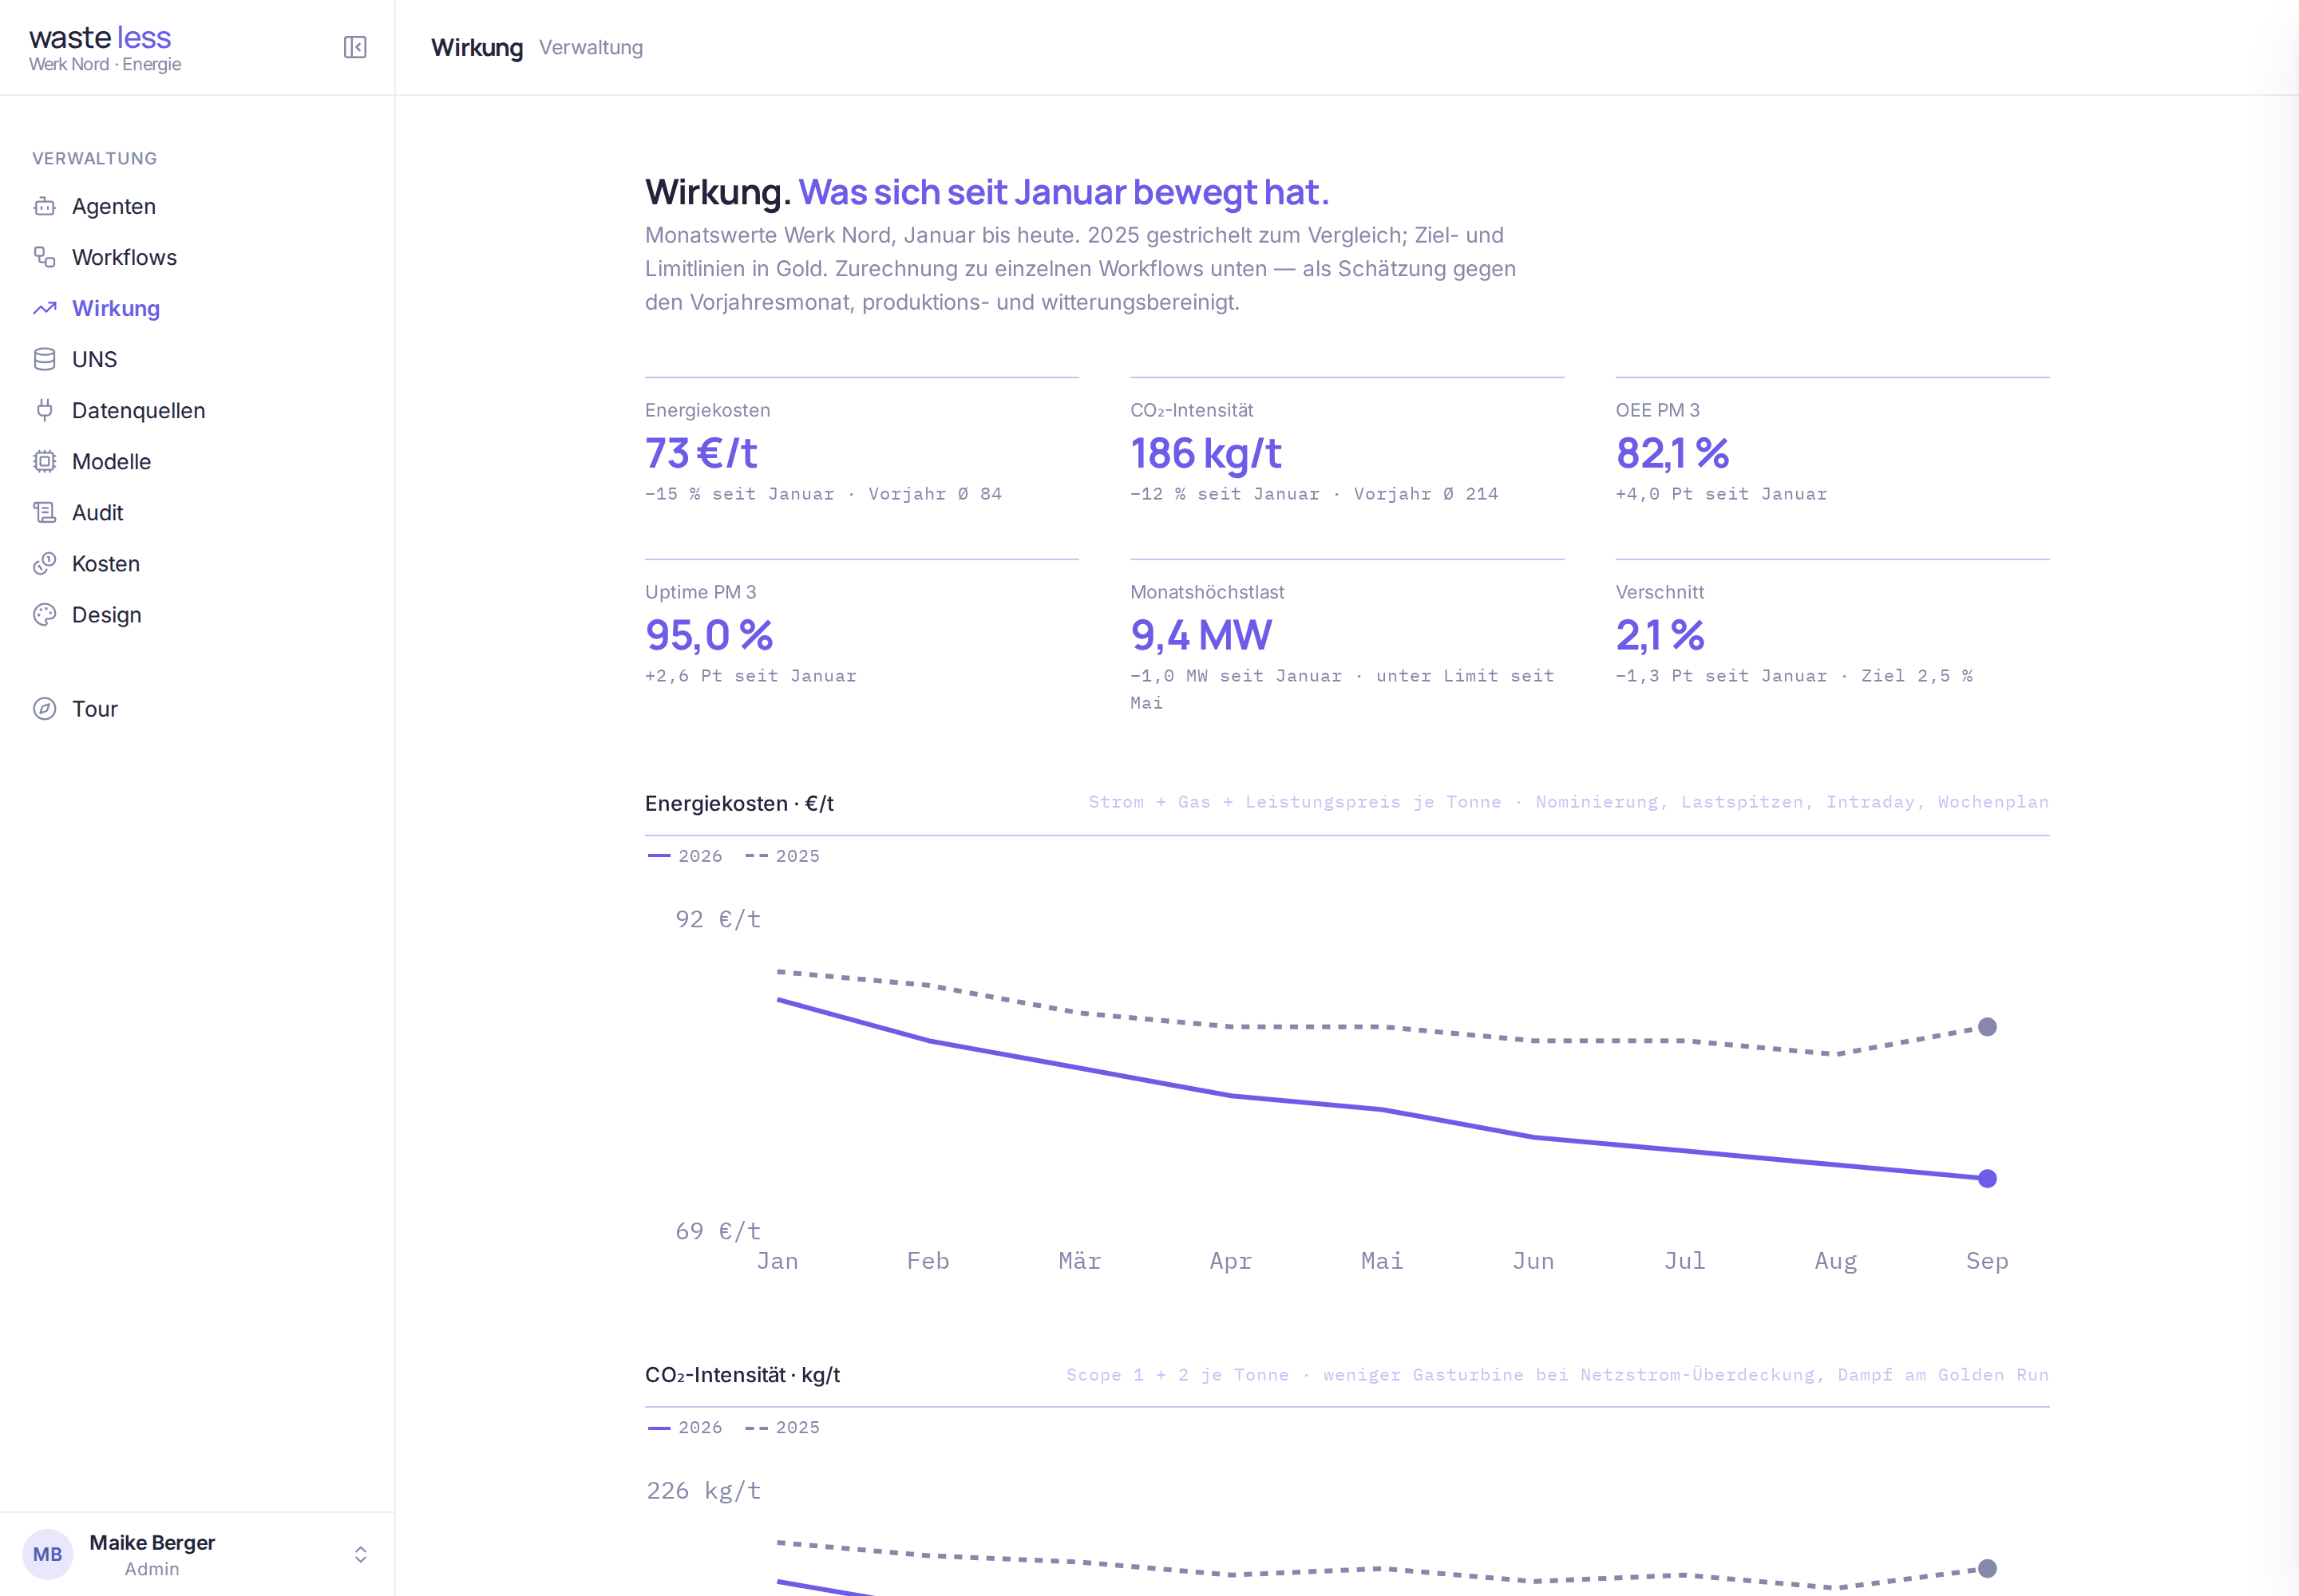
Task: Click the Energiekosten · €/t chart heading
Action: [x=738, y=803]
